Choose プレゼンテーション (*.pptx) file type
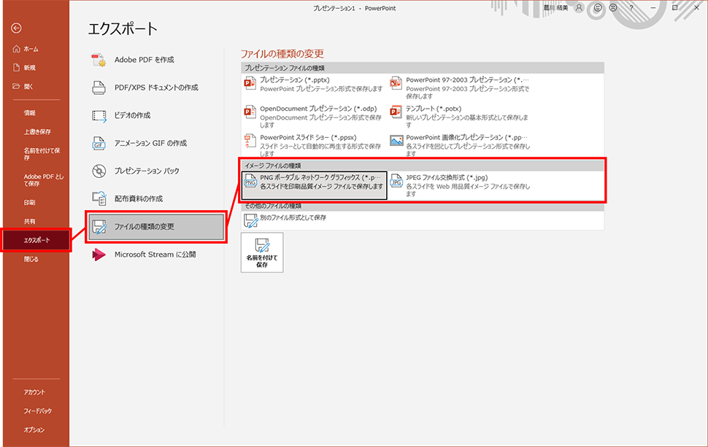The width and height of the screenshot is (708, 447). point(314,84)
